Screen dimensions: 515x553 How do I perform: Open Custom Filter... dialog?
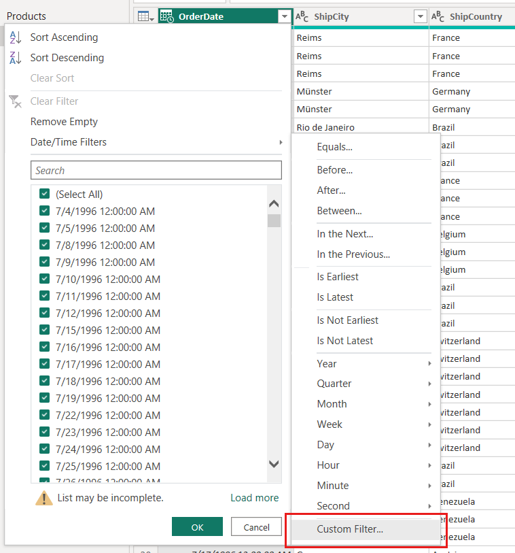pos(366,529)
